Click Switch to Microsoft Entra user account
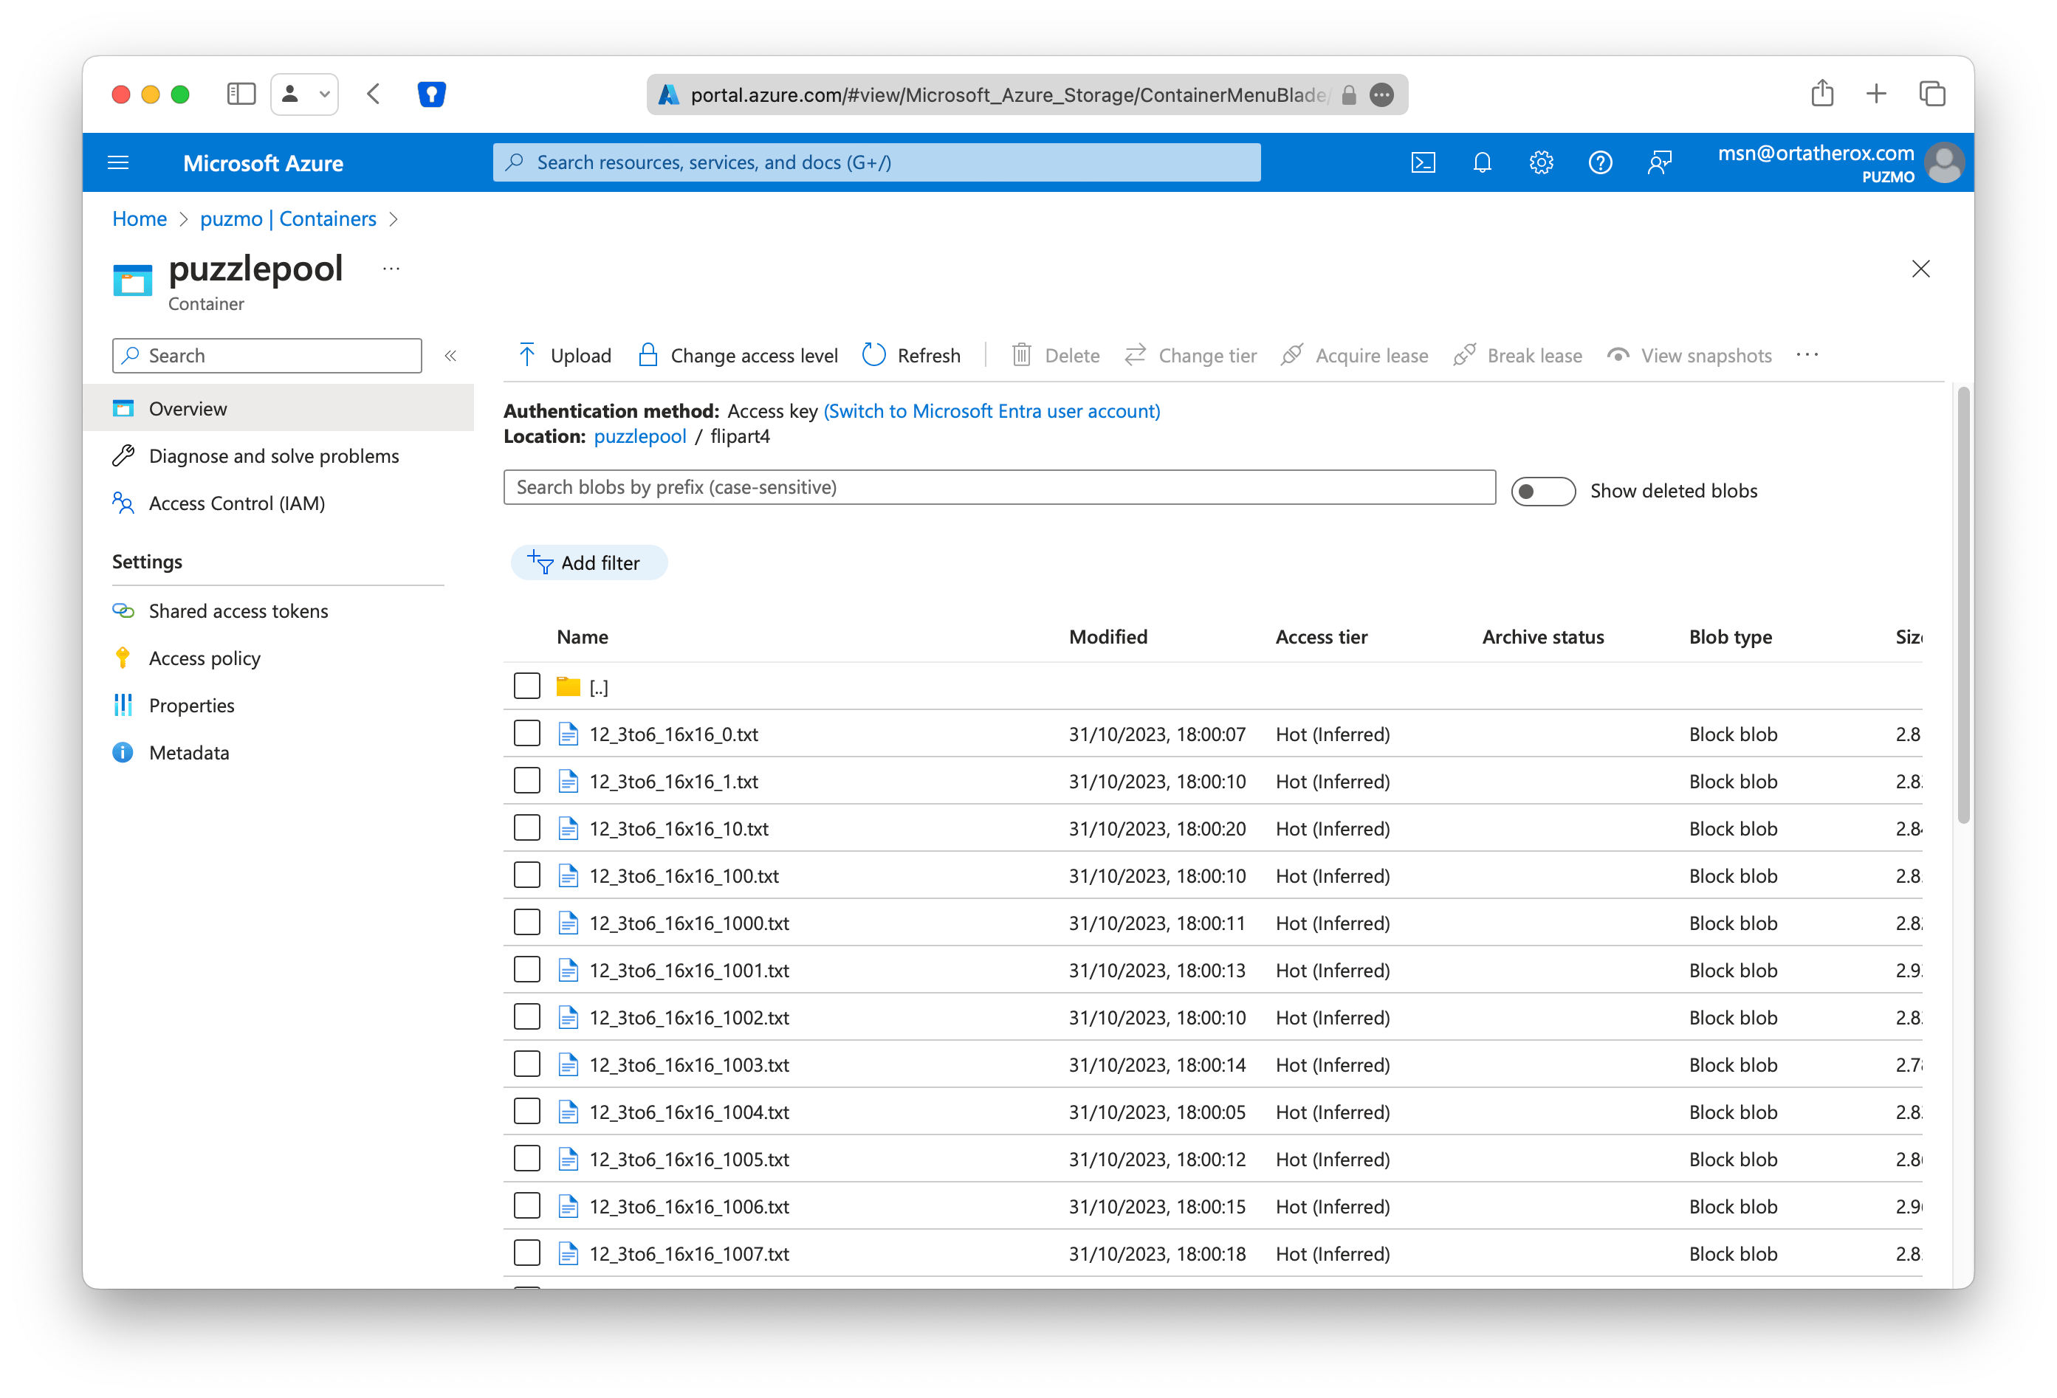2057x1398 pixels. click(992, 411)
